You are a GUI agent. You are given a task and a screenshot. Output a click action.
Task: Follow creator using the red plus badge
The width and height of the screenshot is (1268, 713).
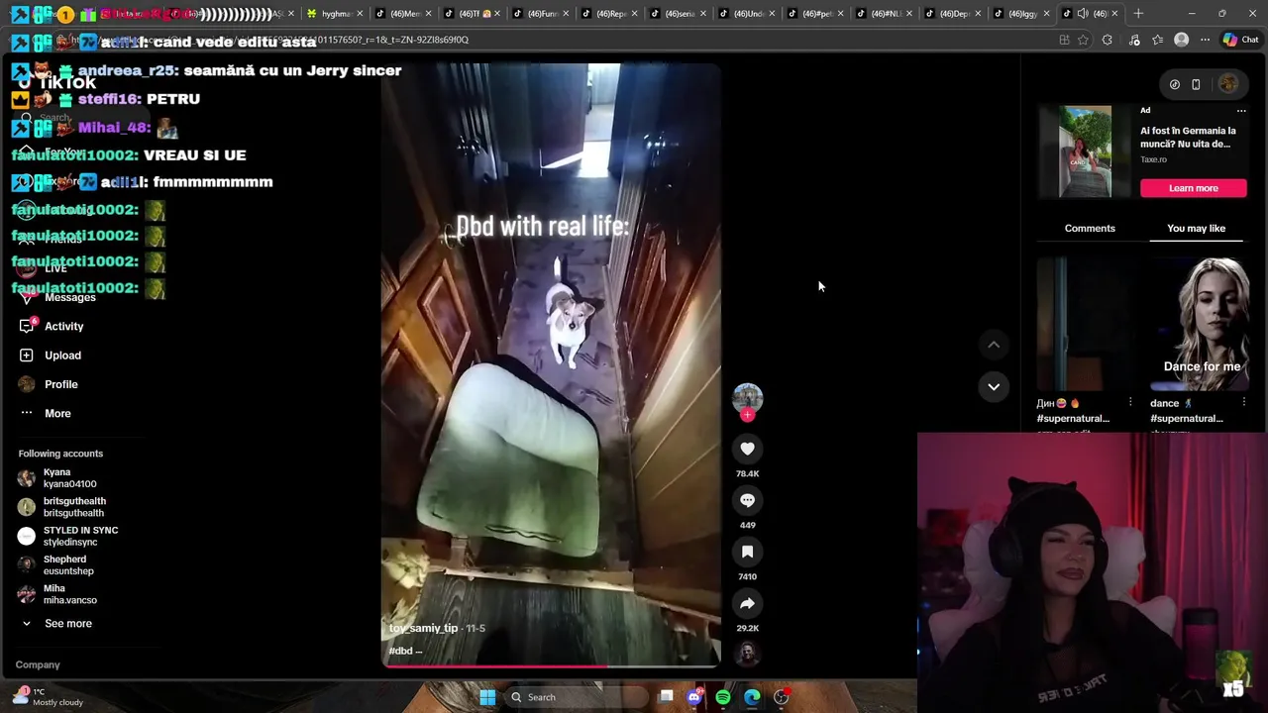[747, 416]
